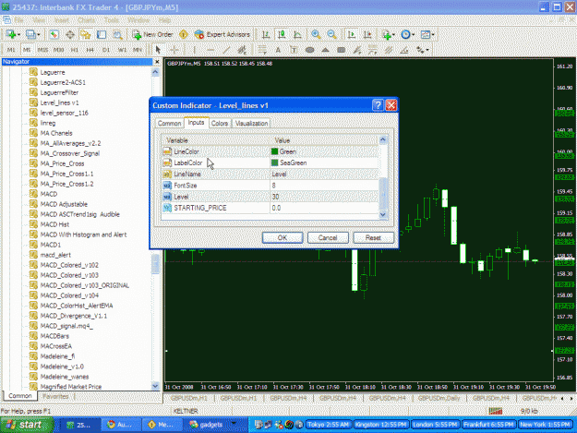Open the GBPUSDm,Daily chart tab
This screenshot has height=433, width=577.
point(439,399)
